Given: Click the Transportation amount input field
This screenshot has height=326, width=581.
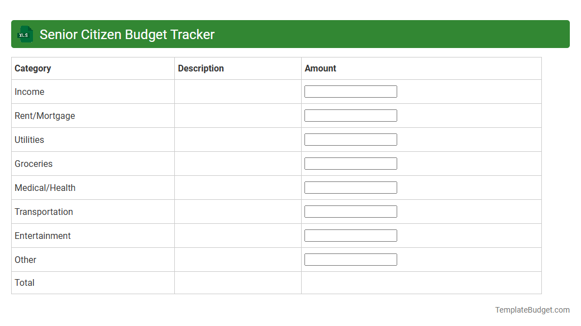Looking at the screenshot, I should coord(350,211).
